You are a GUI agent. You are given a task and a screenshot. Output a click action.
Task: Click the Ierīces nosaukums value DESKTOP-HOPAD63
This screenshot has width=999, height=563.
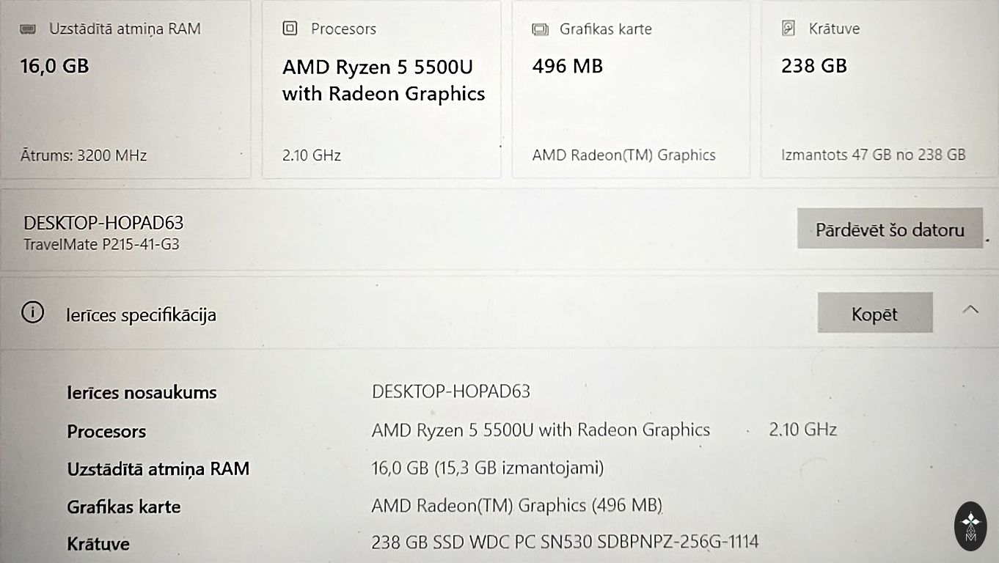451,391
